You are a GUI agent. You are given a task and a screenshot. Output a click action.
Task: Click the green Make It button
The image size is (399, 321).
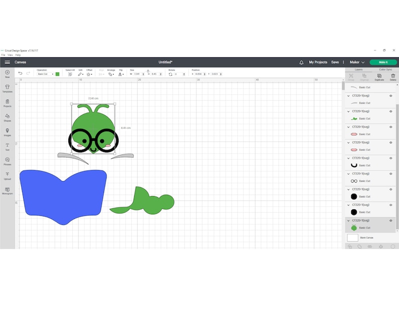coord(383,62)
